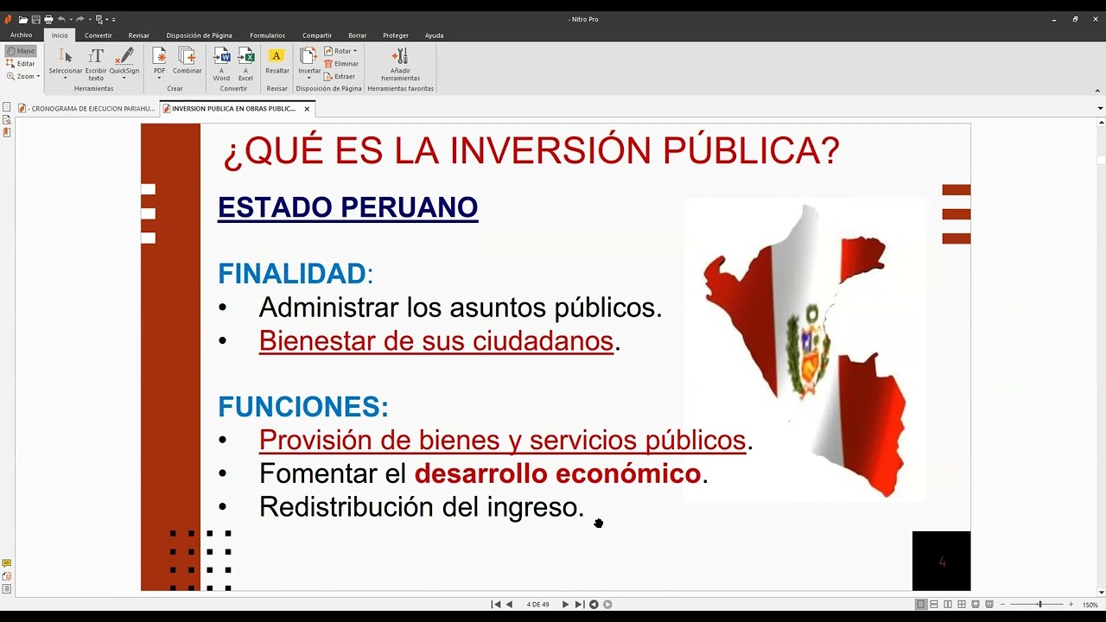Screen dimensions: 1106x622
Task: Go to next page button
Action: point(566,605)
